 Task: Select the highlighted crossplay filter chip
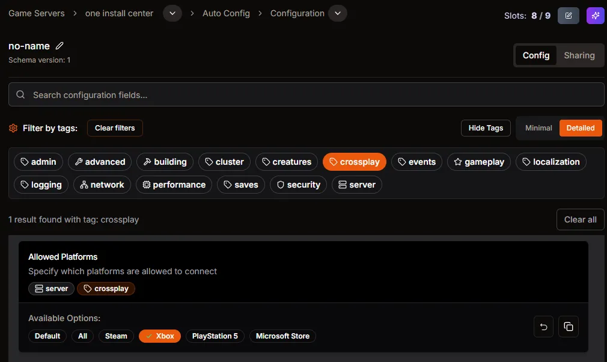click(x=354, y=161)
